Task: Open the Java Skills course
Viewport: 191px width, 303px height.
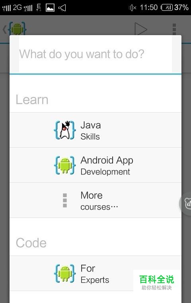Action: coord(95,130)
